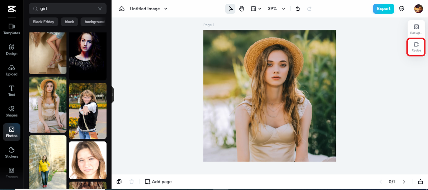This screenshot has width=428, height=190.
Task: Open the Resize tool
Action: point(416,47)
